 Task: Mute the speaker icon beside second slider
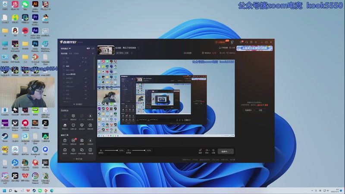click(x=128, y=150)
